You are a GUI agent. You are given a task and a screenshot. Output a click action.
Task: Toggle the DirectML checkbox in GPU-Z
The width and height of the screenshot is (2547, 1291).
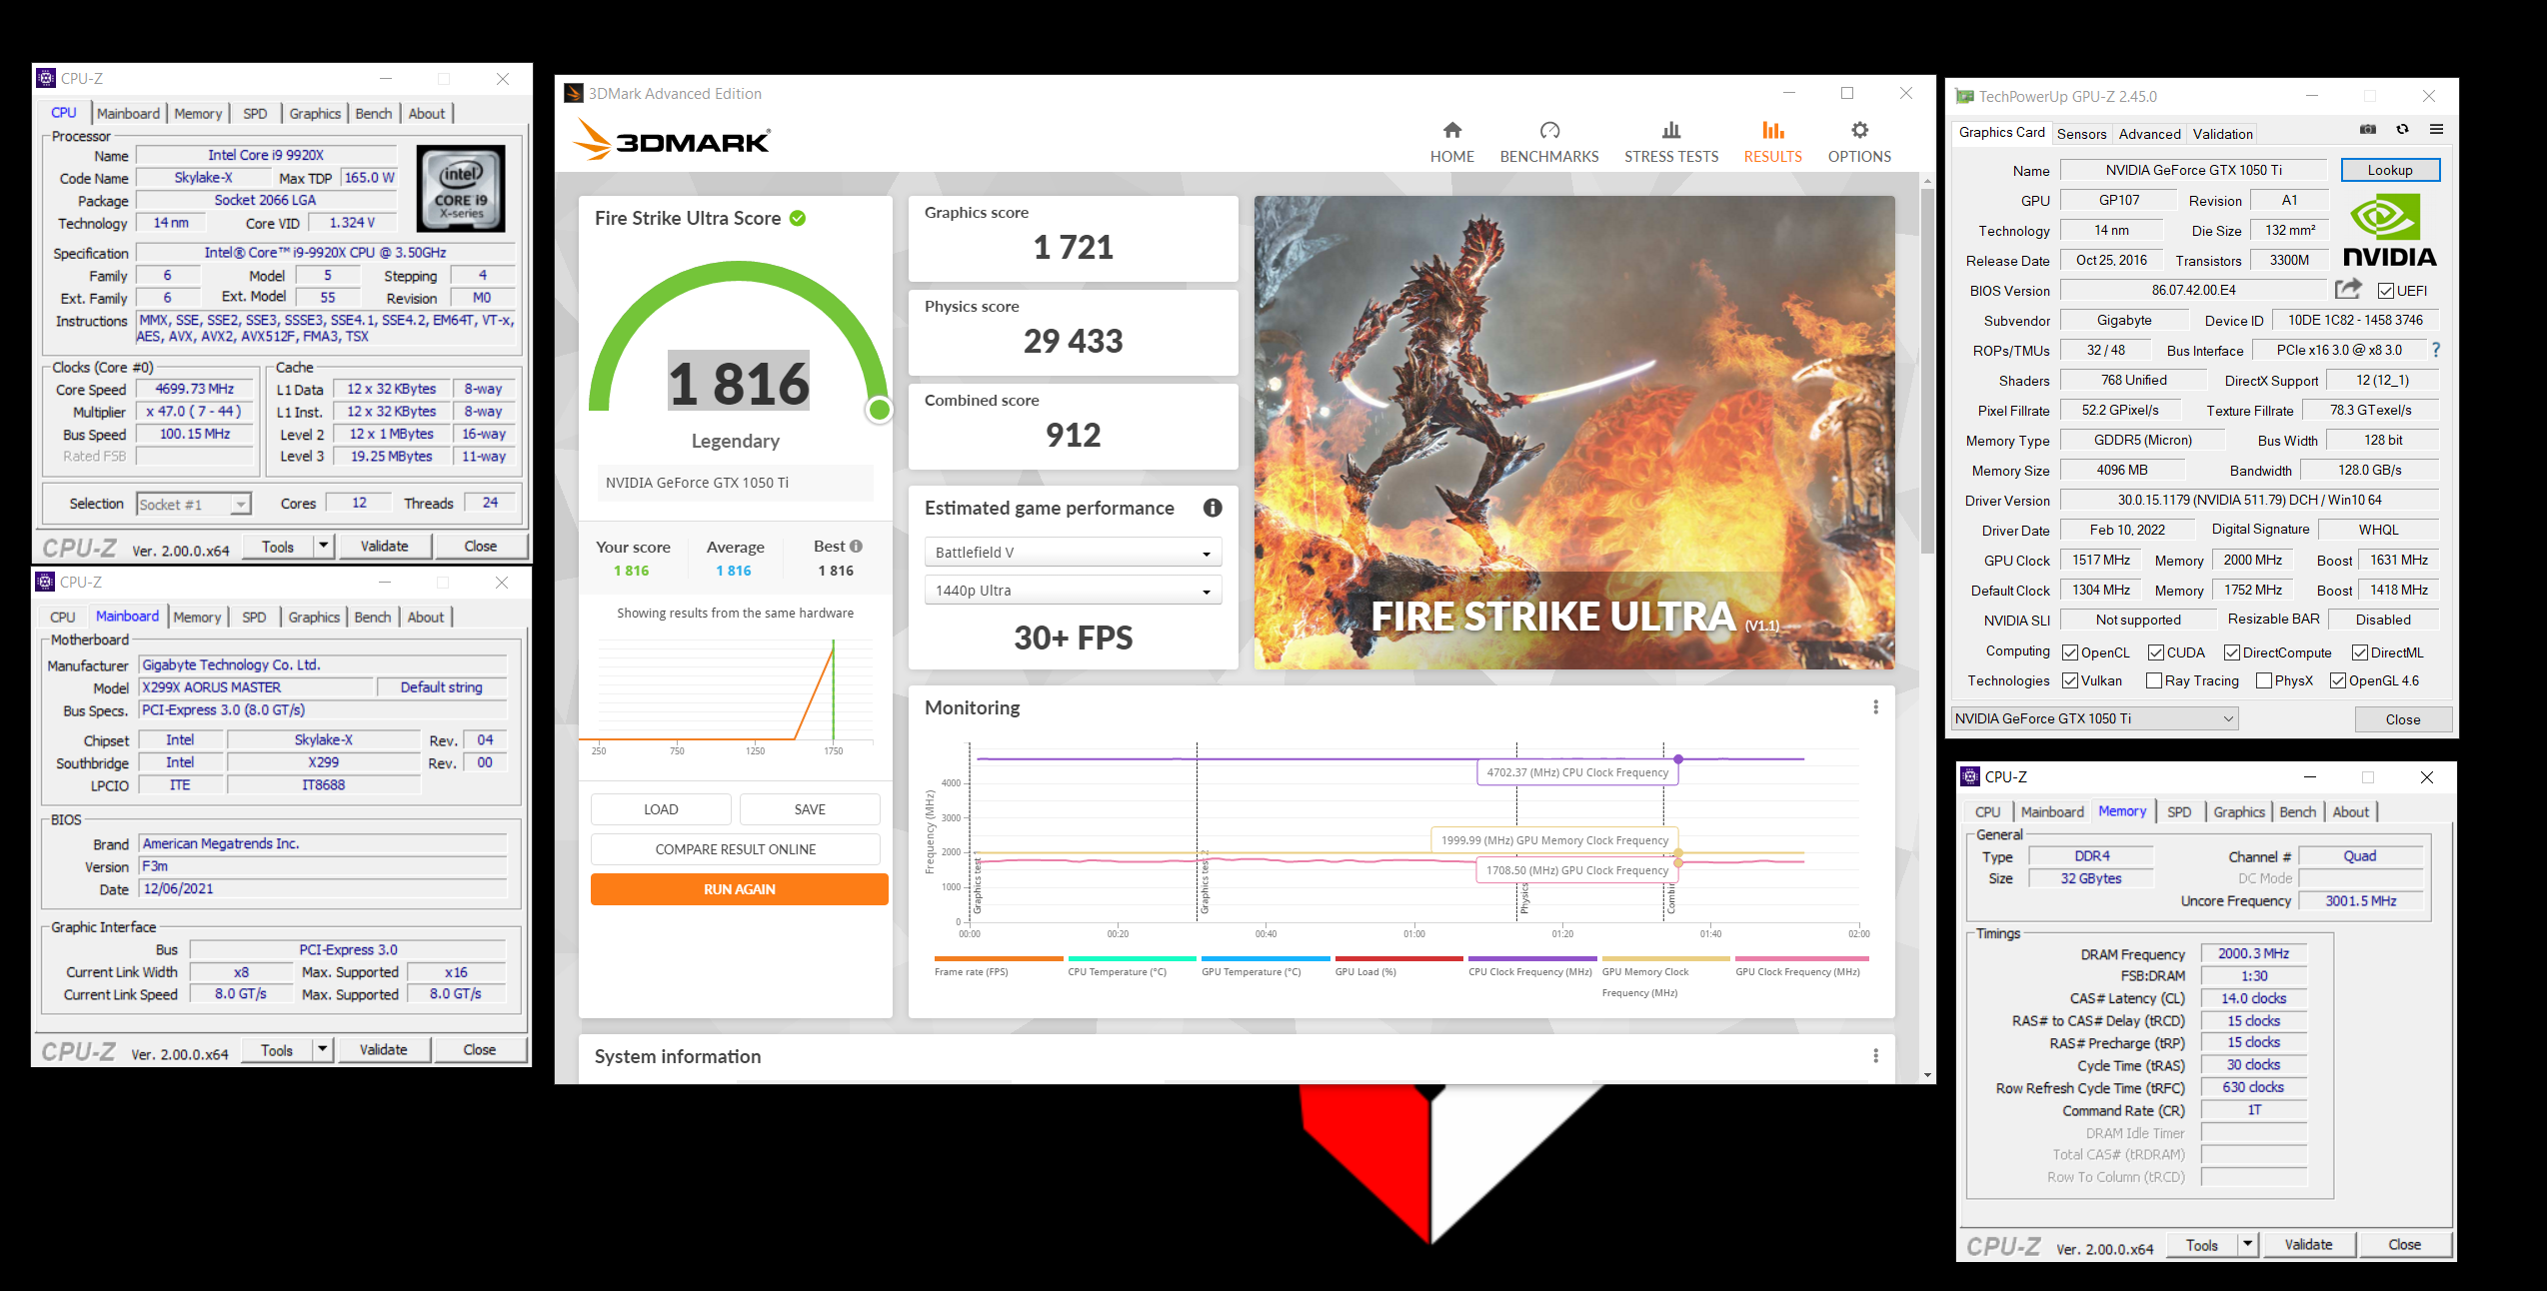point(2360,652)
